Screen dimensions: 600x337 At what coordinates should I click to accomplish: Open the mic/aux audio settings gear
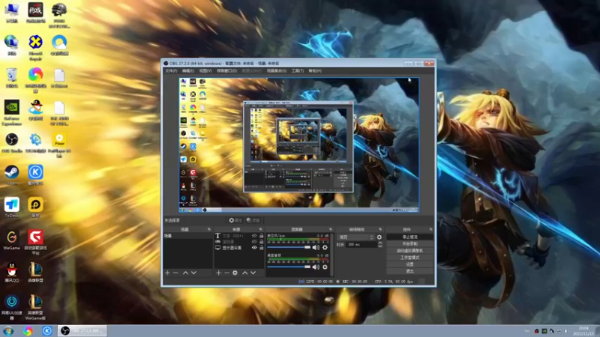(x=325, y=248)
